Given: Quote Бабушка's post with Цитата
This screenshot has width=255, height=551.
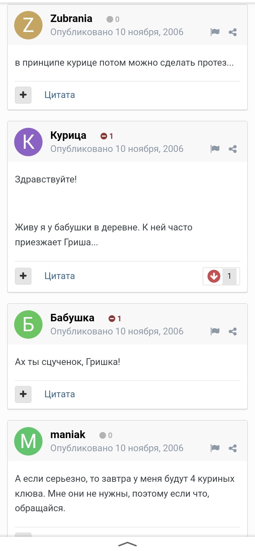Looking at the screenshot, I should tap(59, 394).
